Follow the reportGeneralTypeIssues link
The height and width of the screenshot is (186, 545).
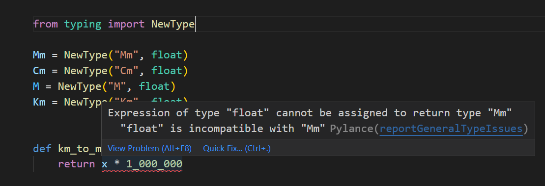(451, 129)
